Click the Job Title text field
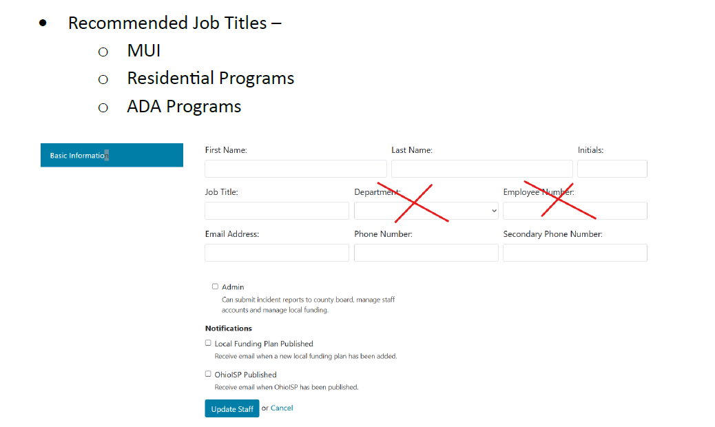 point(277,211)
